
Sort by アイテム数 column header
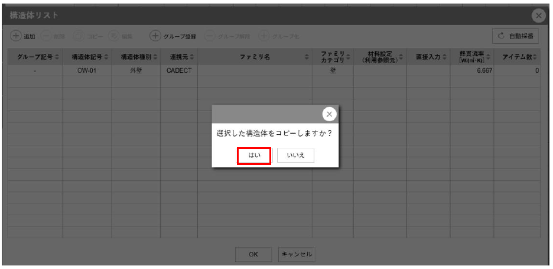click(x=517, y=57)
